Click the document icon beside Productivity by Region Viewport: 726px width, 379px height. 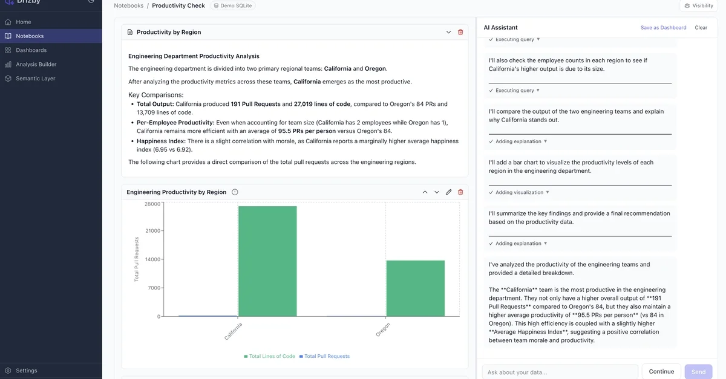click(129, 32)
